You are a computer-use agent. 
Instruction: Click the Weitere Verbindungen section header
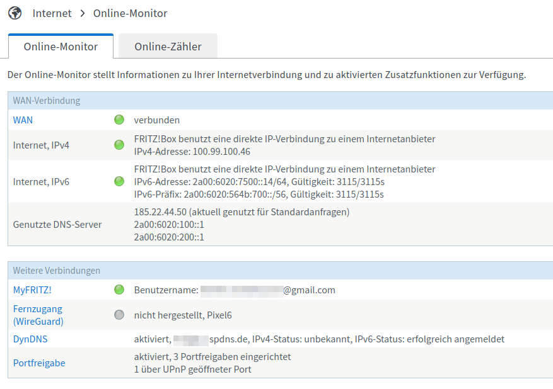(x=57, y=271)
